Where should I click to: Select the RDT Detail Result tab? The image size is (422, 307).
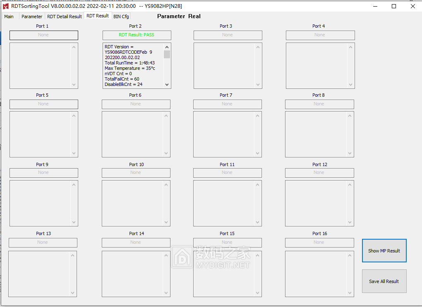click(x=64, y=17)
